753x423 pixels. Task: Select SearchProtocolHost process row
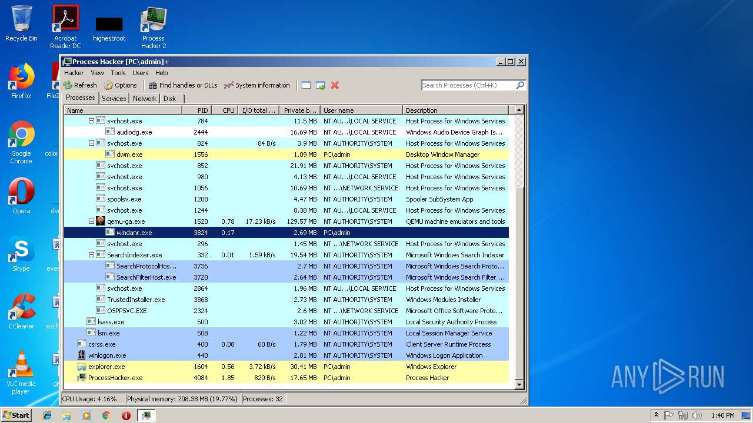[x=286, y=266]
